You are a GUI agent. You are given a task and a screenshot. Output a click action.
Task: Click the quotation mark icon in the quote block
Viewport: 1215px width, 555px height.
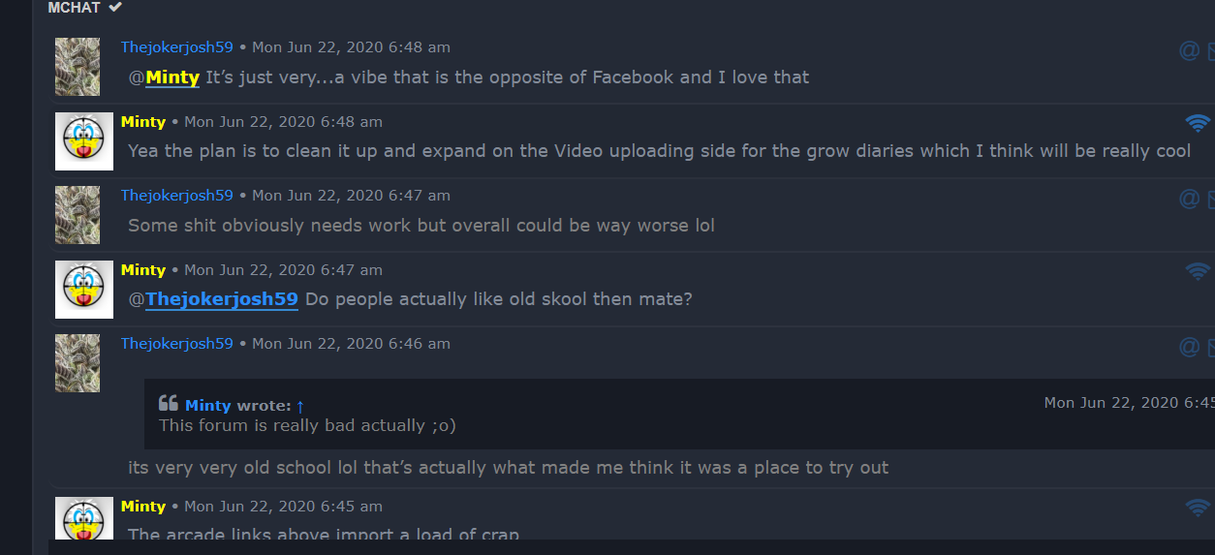point(169,403)
